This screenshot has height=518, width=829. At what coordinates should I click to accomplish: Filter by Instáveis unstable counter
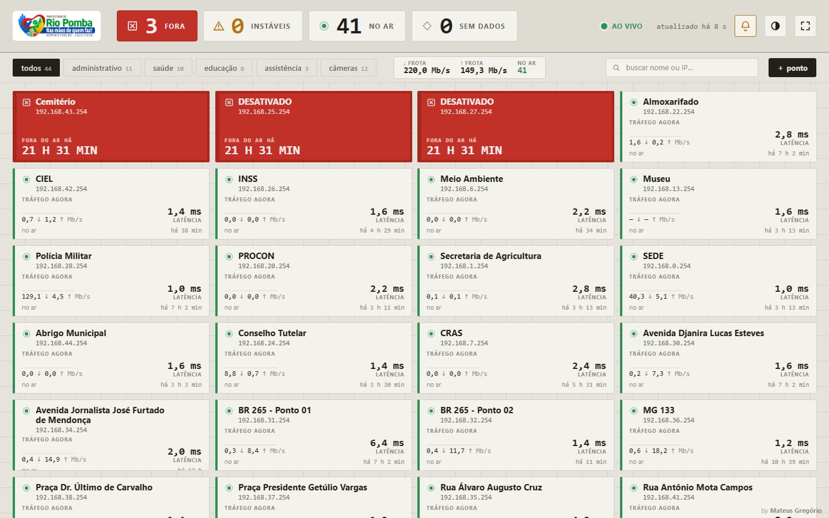[x=253, y=26]
